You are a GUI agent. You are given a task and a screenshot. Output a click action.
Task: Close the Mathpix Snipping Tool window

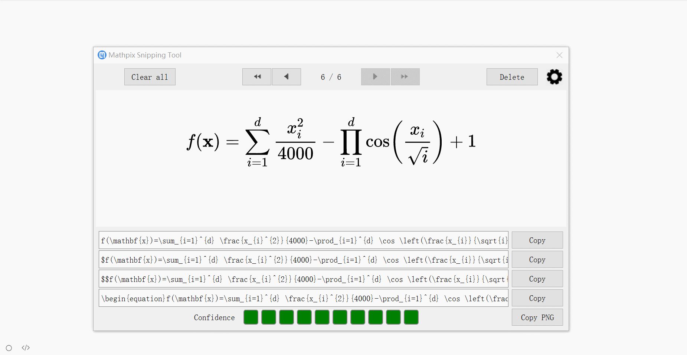(559, 55)
